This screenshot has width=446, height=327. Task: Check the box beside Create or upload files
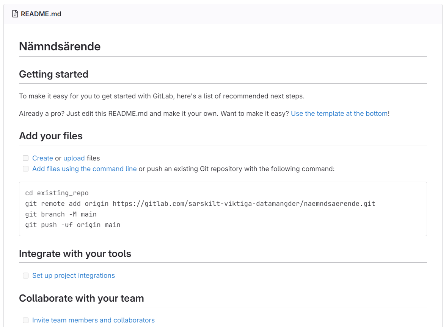tap(25, 158)
